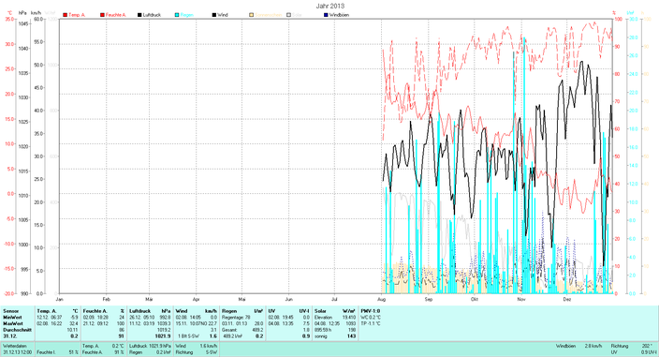Click the 'PMV-1:0' header
The image size is (659, 357).
pos(371,311)
